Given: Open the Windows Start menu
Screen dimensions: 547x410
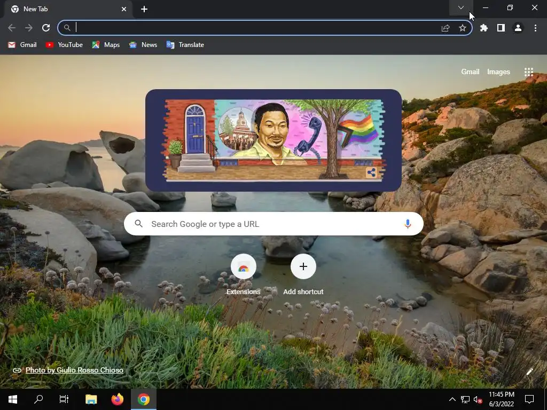Looking at the screenshot, I should [13, 399].
